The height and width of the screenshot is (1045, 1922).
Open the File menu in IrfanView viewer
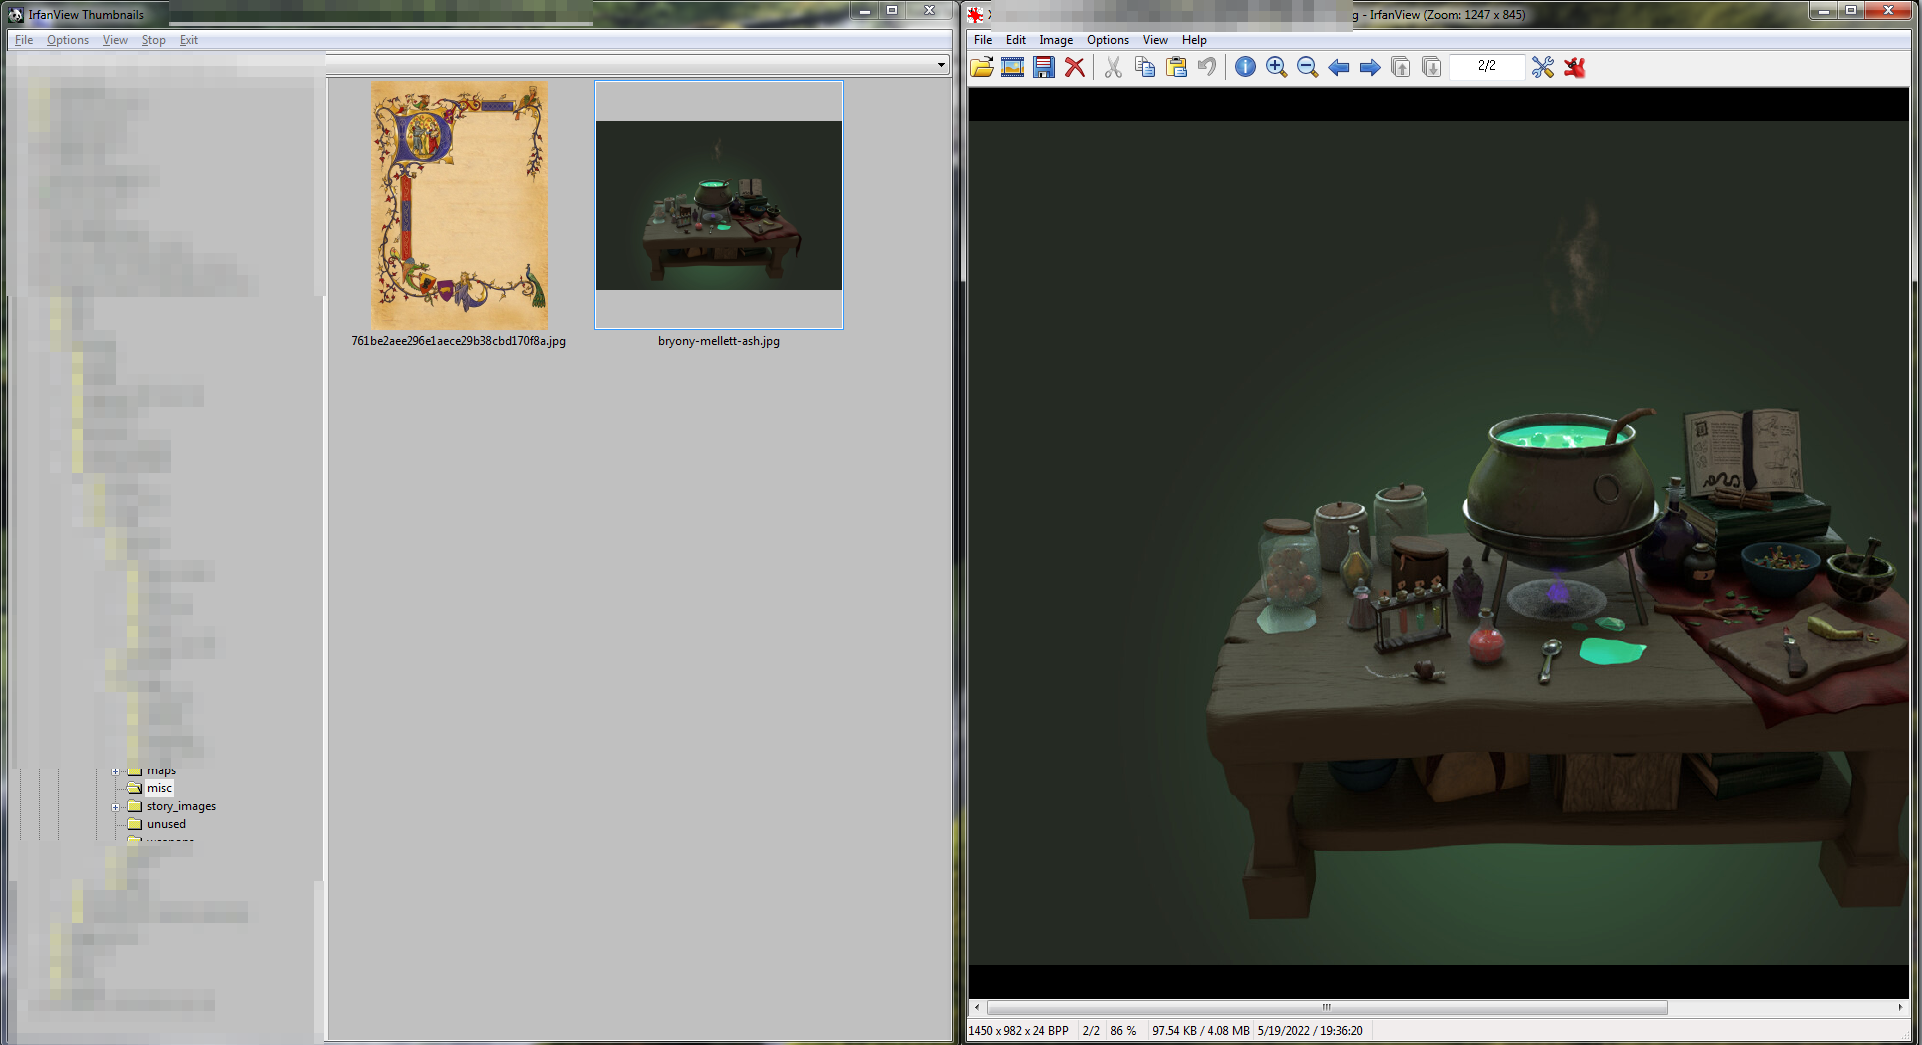pos(983,40)
